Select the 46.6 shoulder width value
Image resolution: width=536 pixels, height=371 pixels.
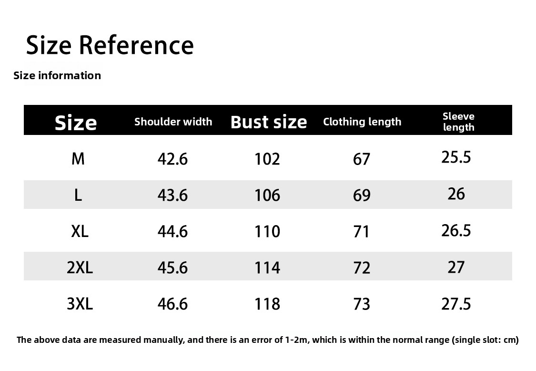click(x=172, y=304)
